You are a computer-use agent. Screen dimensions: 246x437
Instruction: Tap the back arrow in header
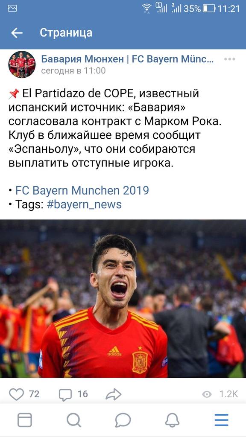[17, 33]
